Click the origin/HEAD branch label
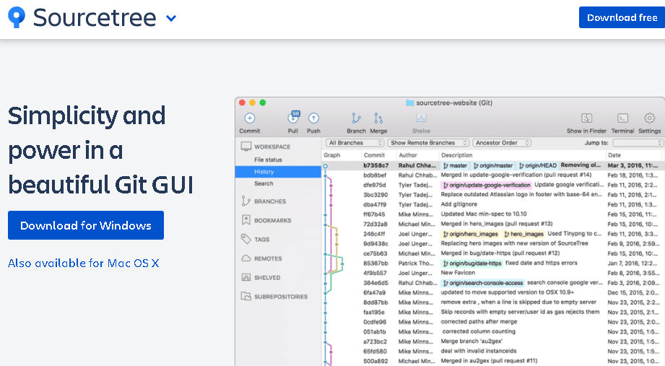The width and height of the screenshot is (665, 366). tap(537, 165)
